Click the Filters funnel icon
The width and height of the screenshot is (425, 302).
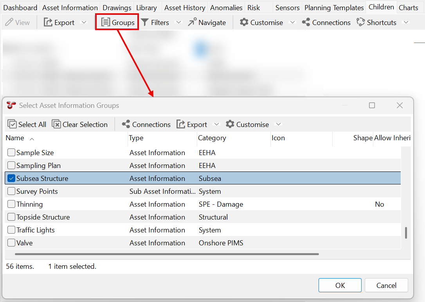click(145, 22)
